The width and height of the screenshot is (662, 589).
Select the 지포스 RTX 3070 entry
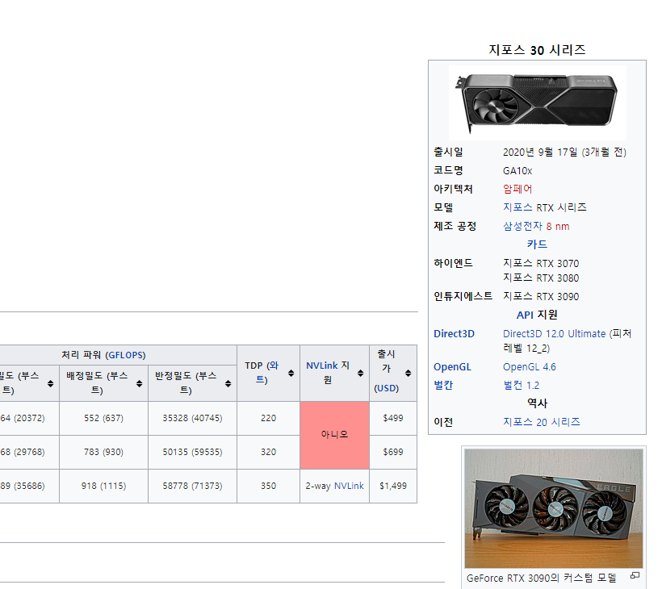pos(541,263)
